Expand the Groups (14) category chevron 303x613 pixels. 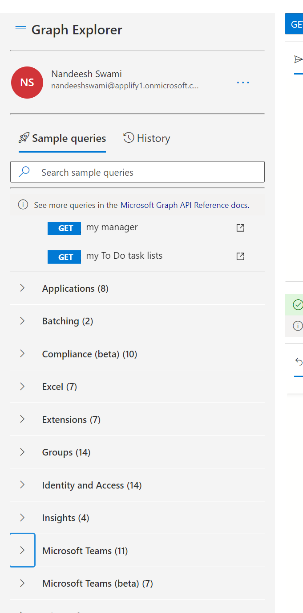tap(22, 452)
